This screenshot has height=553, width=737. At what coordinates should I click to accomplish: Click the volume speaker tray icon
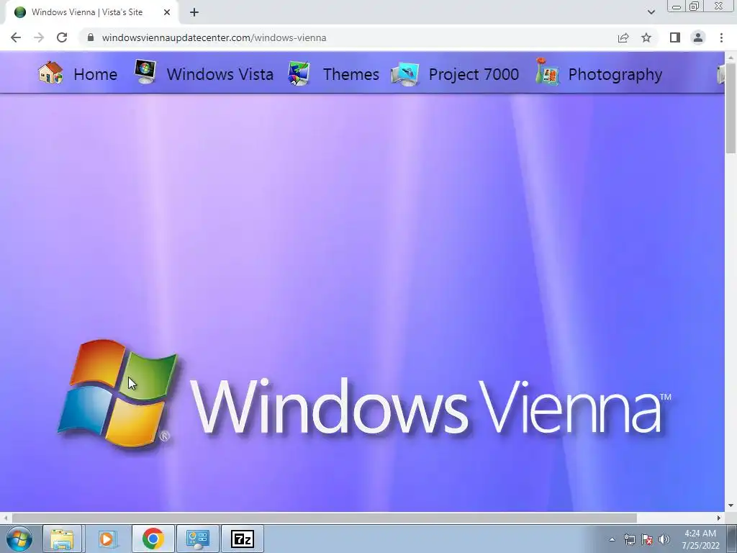pyautogui.click(x=664, y=539)
